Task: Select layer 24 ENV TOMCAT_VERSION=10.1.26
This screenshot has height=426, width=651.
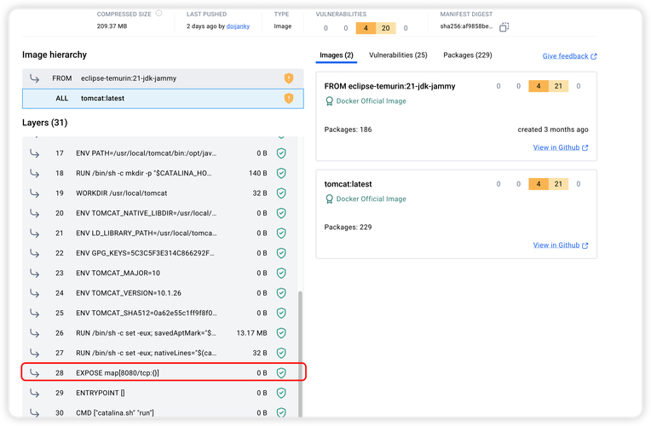Action: [160, 293]
